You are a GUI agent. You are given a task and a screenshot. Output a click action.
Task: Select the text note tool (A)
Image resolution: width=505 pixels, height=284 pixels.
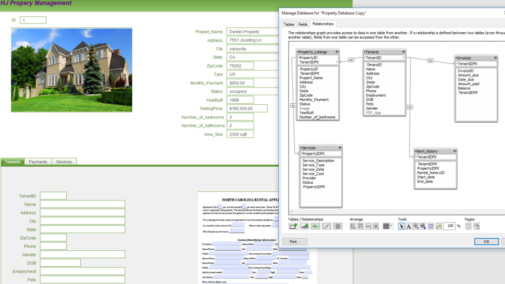coord(409,227)
